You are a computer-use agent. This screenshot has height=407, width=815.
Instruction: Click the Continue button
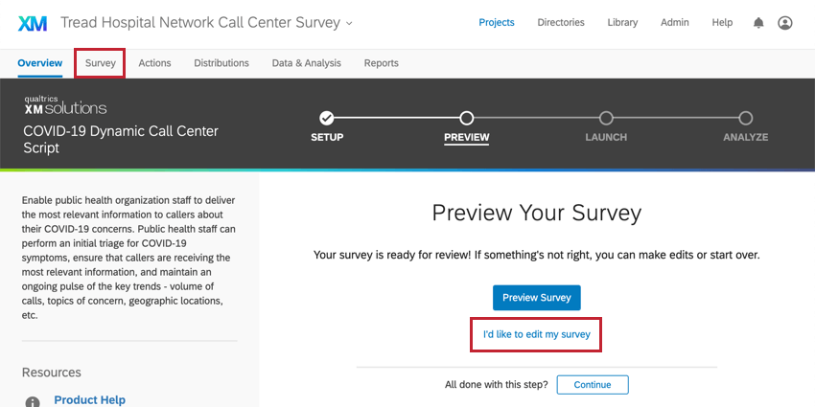click(593, 385)
